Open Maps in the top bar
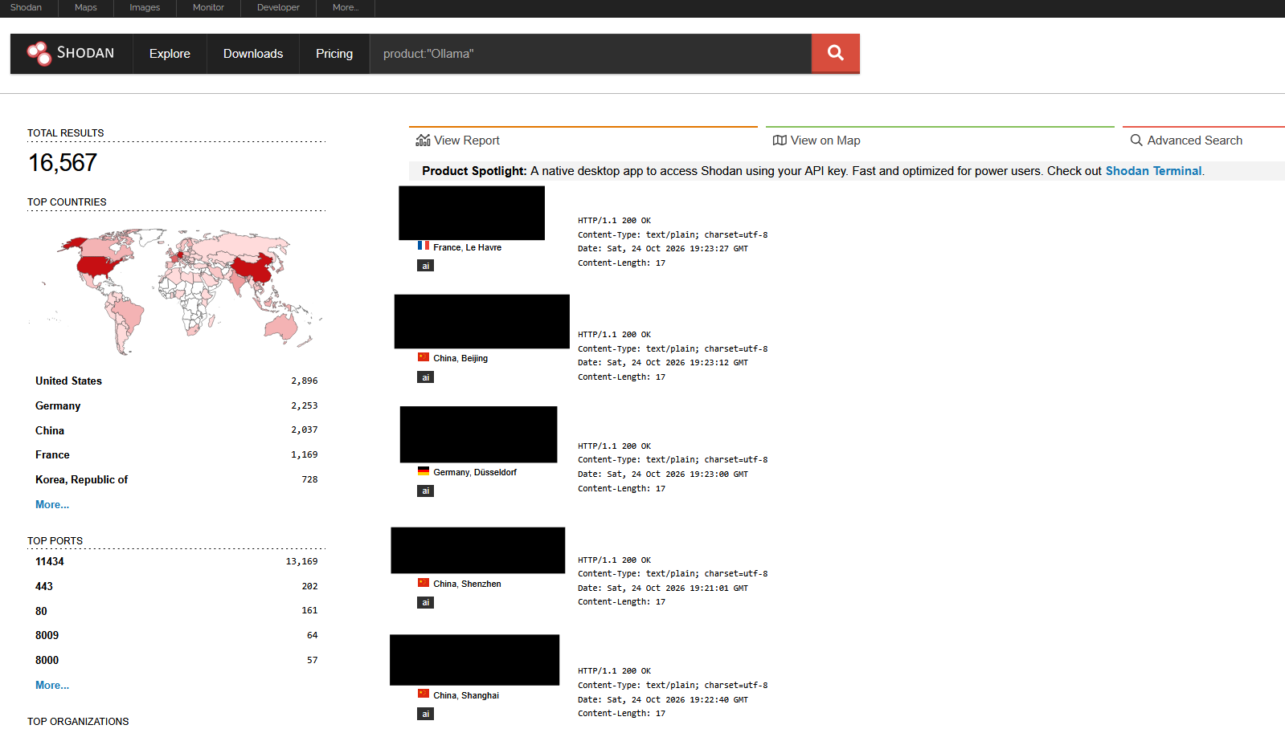Viewport: 1285px width, 729px height. click(x=86, y=7)
